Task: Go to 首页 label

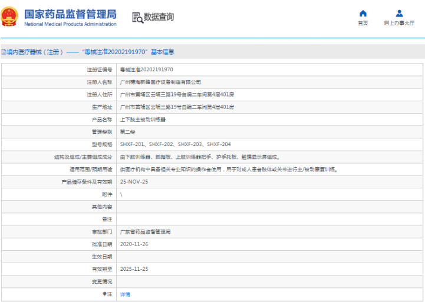Action: [363, 24]
